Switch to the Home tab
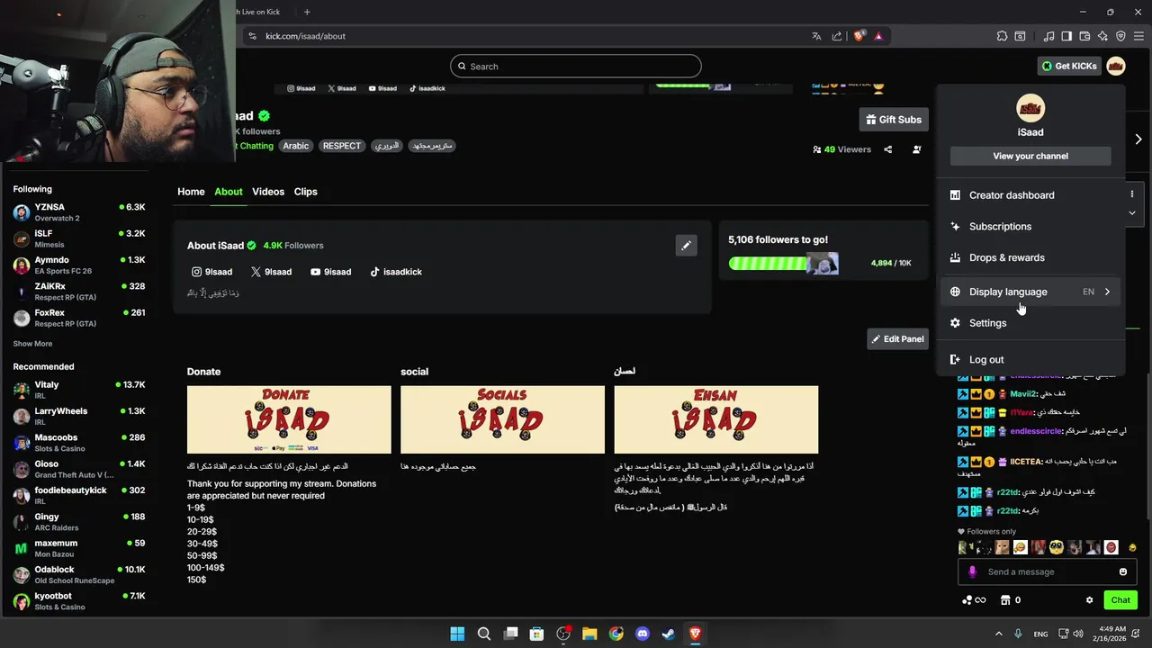The height and width of the screenshot is (648, 1152). (x=191, y=192)
